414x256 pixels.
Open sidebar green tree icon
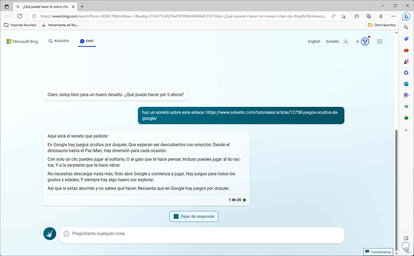click(406, 118)
